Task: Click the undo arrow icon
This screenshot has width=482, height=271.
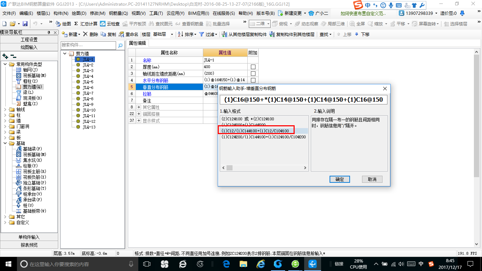Action: [x=35, y=24]
